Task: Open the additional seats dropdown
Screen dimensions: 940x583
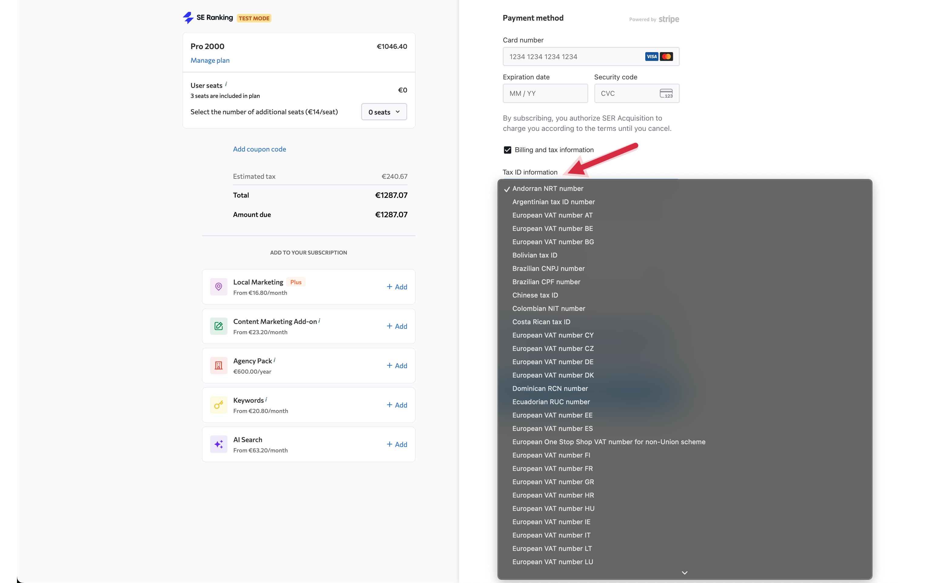Action: coord(384,112)
